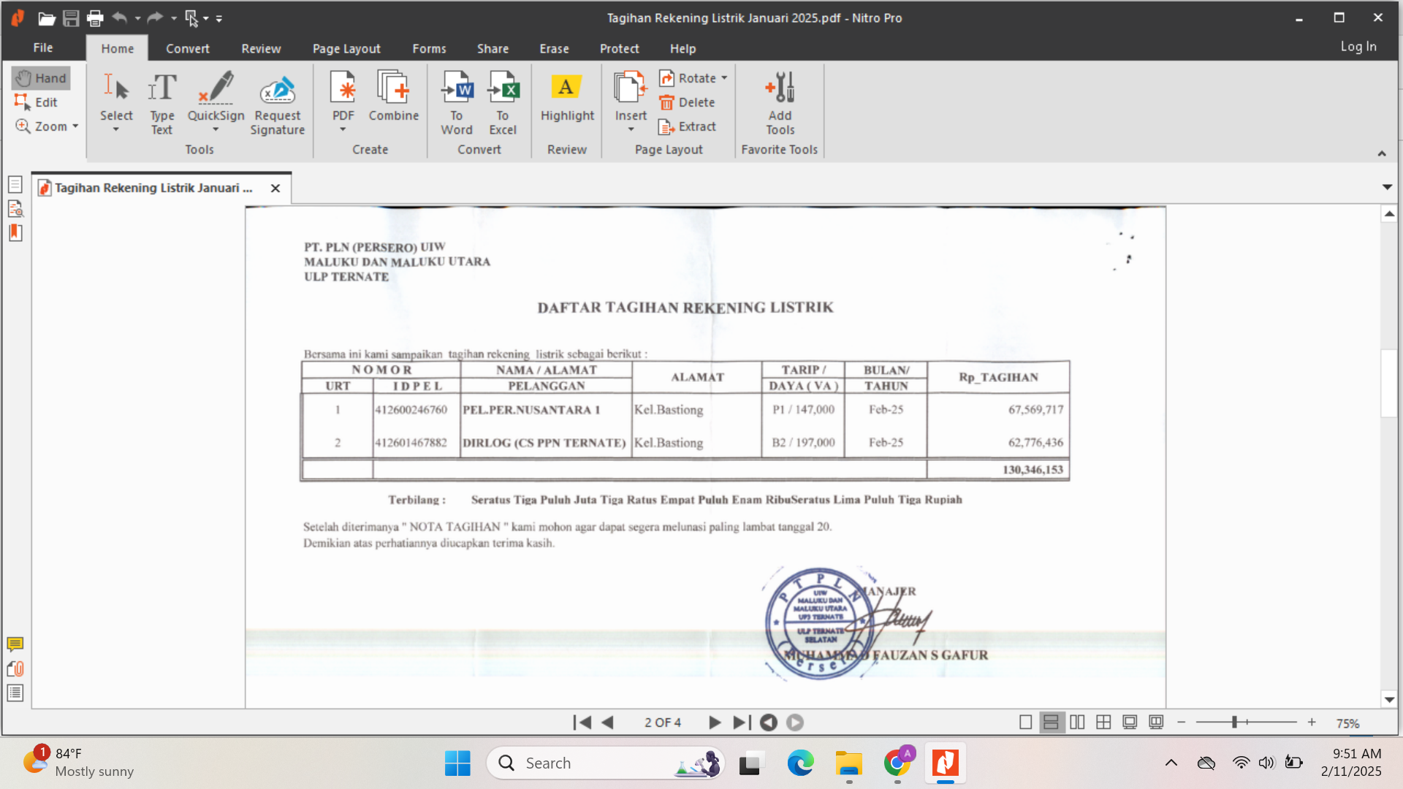Screen dimensions: 1403x789
Task: Save the document via quick access toolbar
Action: coord(71,18)
